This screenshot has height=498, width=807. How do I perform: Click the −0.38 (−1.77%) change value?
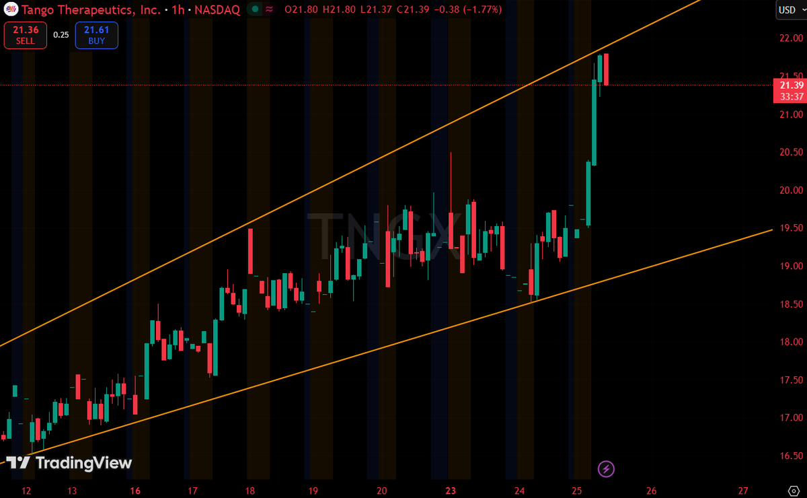point(467,9)
